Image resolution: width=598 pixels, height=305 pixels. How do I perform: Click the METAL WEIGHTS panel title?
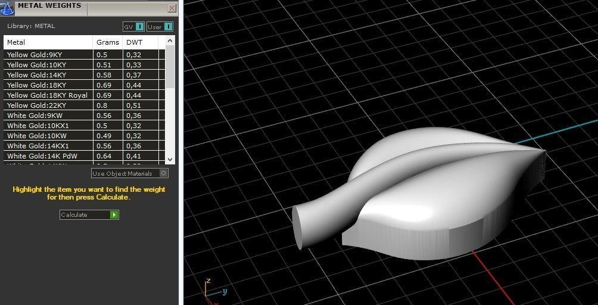point(49,5)
